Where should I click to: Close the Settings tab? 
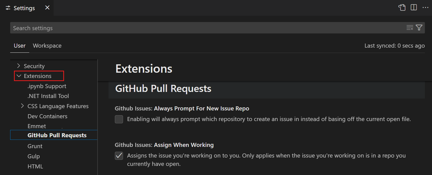tap(47, 8)
